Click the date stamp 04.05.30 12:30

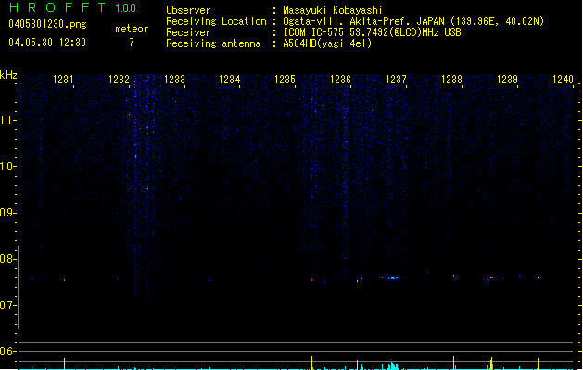coord(47,43)
